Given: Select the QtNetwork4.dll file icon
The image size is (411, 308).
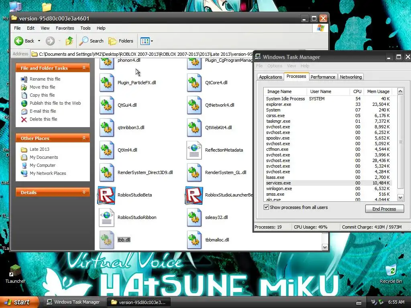Looking at the screenshot, I should [194, 105].
